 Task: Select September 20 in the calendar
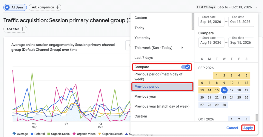coord(202,98)
